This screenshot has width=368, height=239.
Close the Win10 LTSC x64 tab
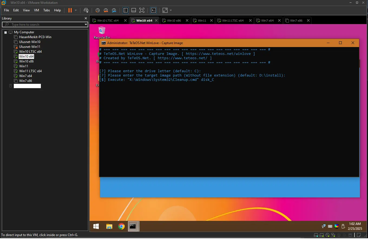point(125,21)
